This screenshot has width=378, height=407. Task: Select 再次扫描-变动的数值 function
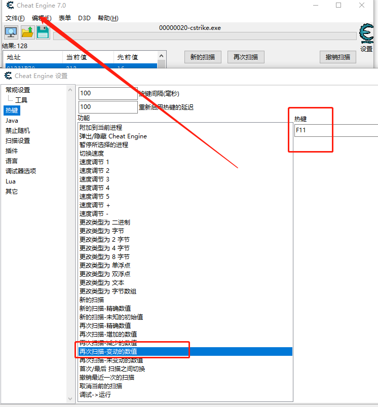coord(185,351)
